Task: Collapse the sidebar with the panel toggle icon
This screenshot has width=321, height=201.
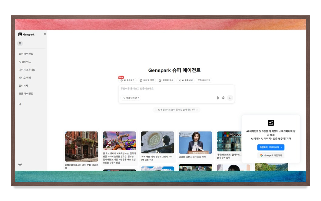Action: pyautogui.click(x=45, y=34)
